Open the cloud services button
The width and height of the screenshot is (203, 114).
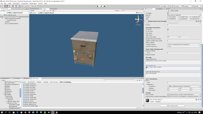171,6
